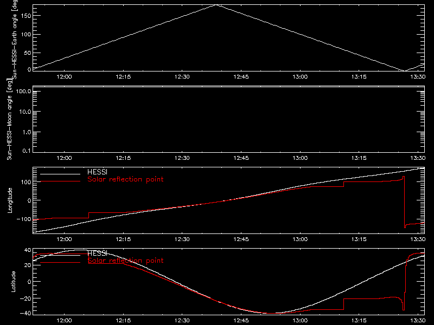Click 12:15 time label under Latitude plot

pyautogui.click(x=123, y=321)
